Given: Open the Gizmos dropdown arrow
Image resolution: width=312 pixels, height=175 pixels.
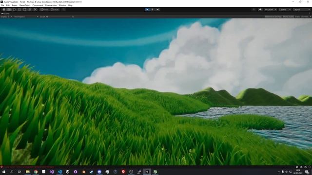Looking at the screenshot, I should pyautogui.click(x=310, y=17).
